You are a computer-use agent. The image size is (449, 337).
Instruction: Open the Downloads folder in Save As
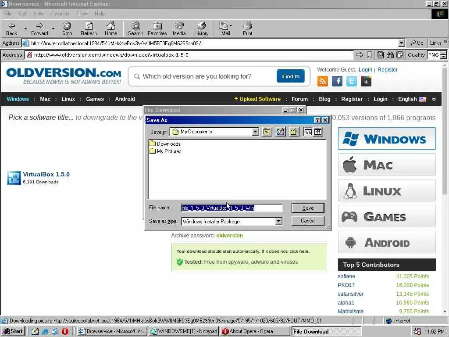click(x=165, y=144)
